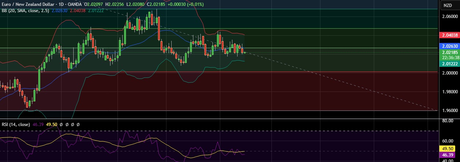
Task: Click the 80.00 level on RSI axis
Action: tap(447, 121)
